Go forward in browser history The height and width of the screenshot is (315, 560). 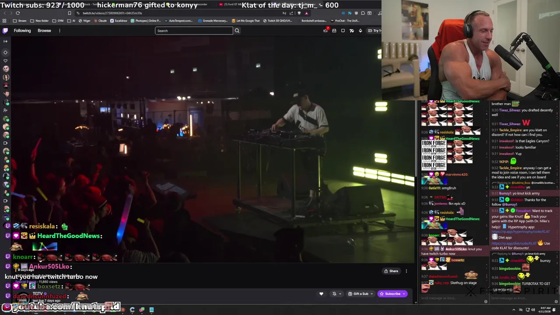click(x=10, y=13)
